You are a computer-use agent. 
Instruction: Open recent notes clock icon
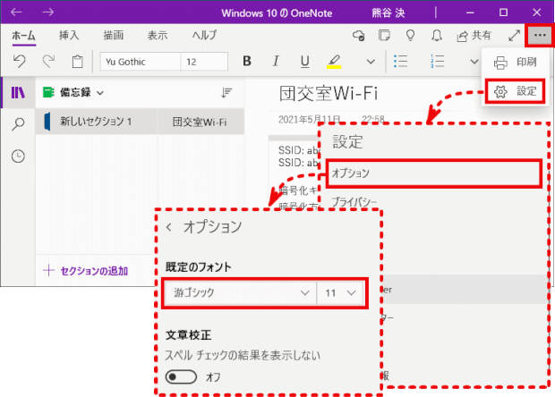tap(18, 156)
